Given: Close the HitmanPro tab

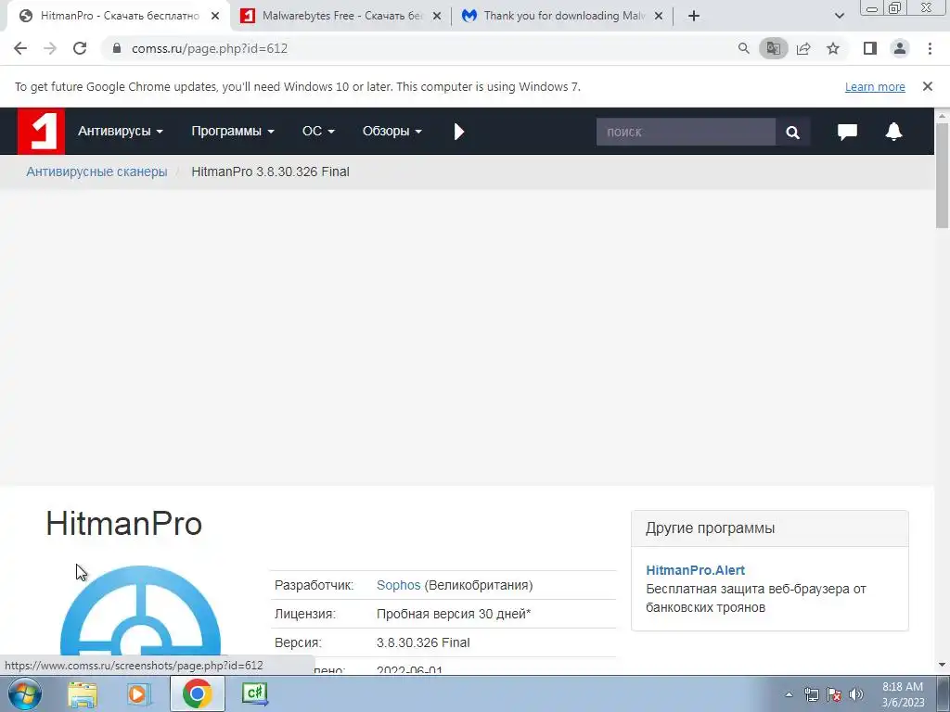Looking at the screenshot, I should pos(215,16).
